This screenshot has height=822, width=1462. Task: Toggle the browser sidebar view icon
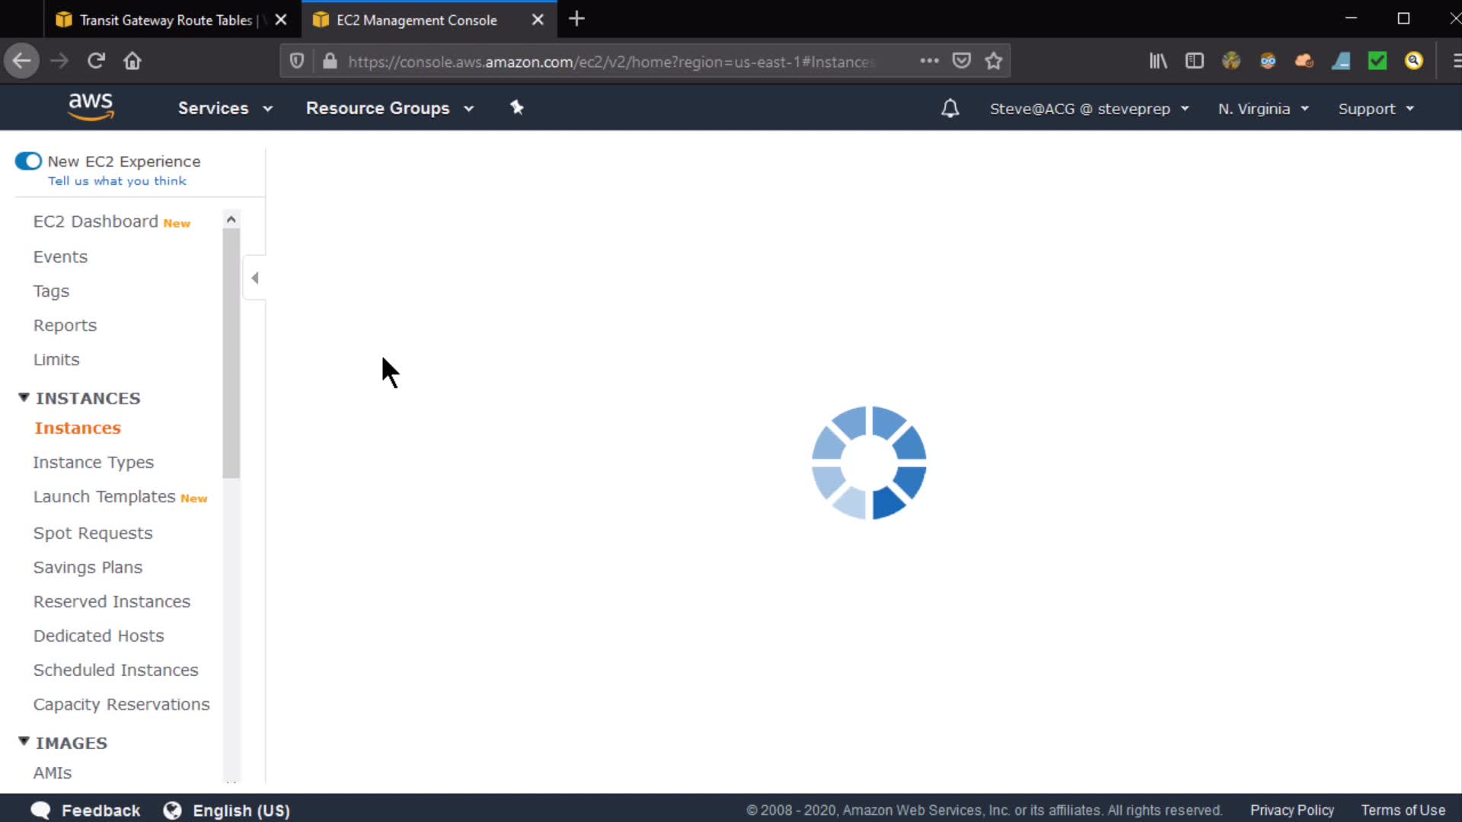(x=1194, y=61)
